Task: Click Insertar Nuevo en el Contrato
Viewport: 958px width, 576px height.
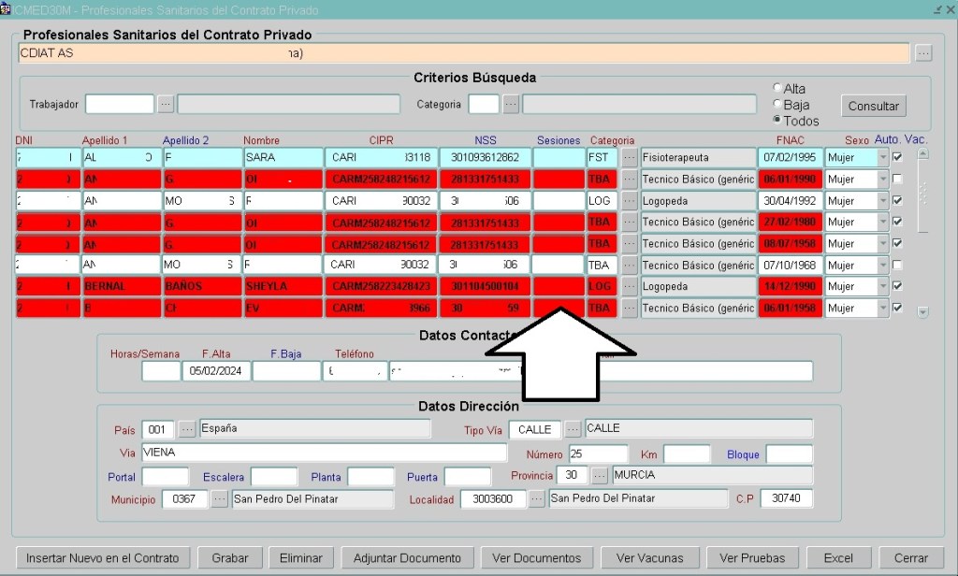Action: [103, 558]
